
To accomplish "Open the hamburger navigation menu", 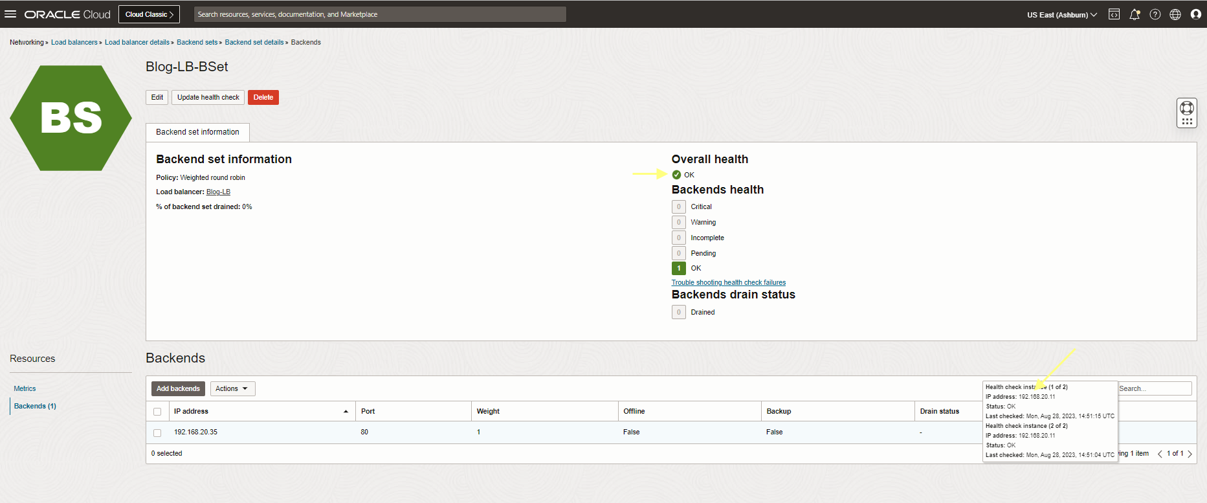I will (10, 14).
